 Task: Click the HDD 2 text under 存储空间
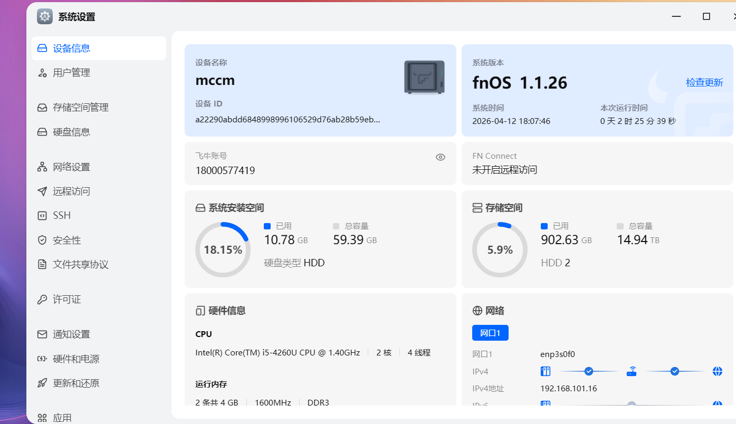click(556, 263)
